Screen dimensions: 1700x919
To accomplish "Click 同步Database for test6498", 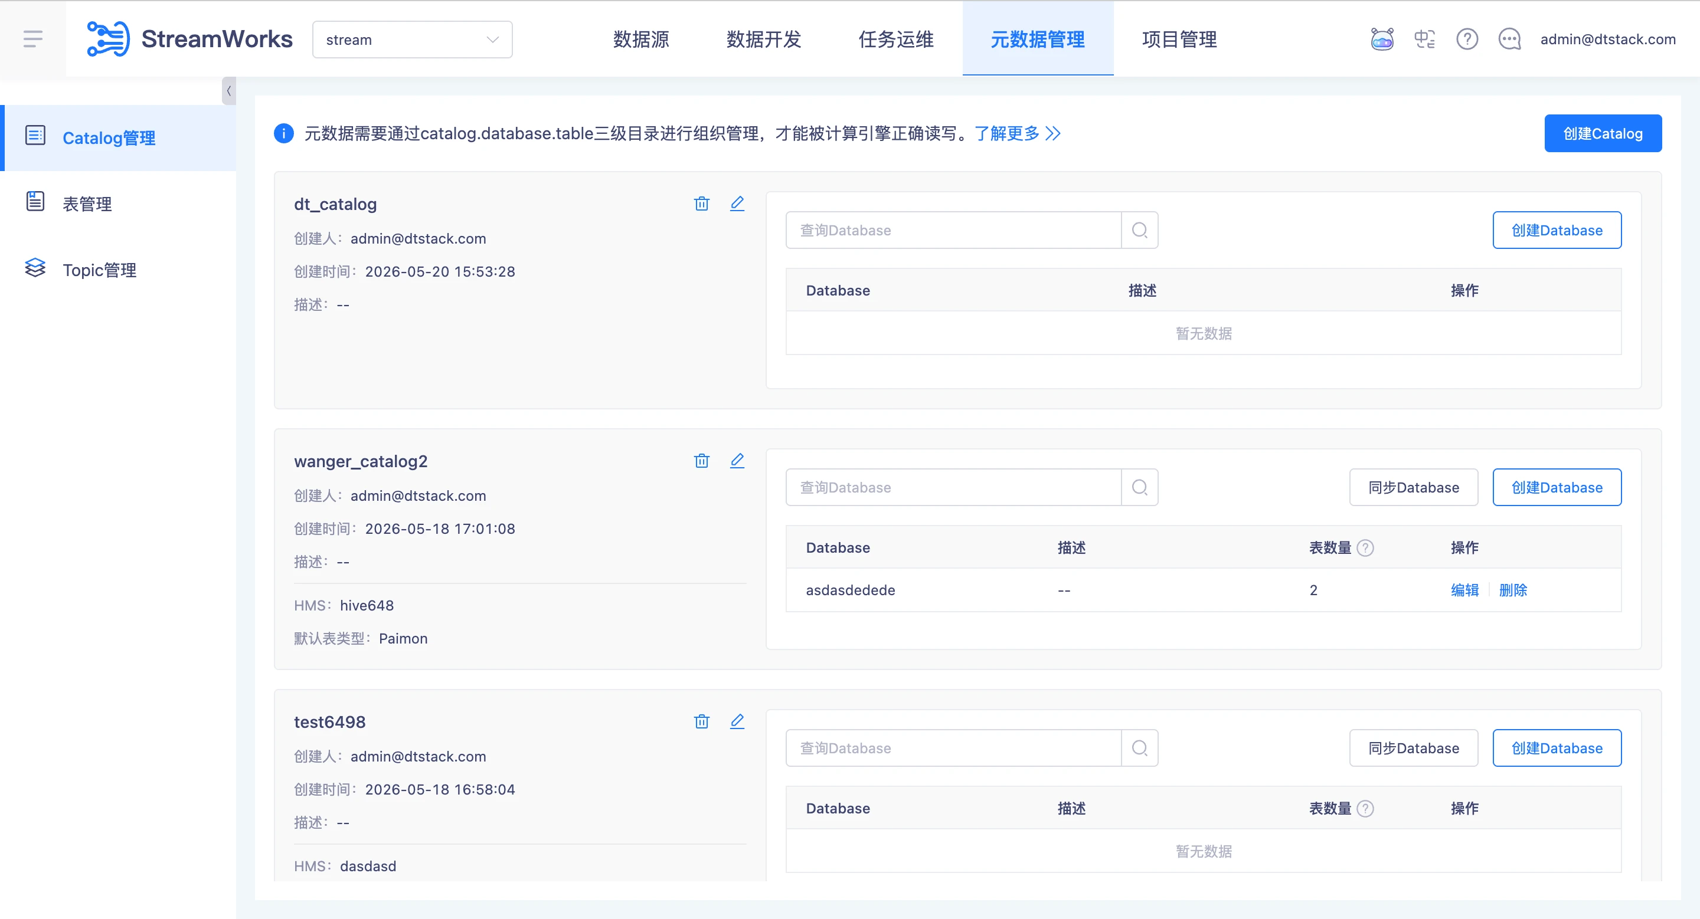I will tap(1414, 747).
